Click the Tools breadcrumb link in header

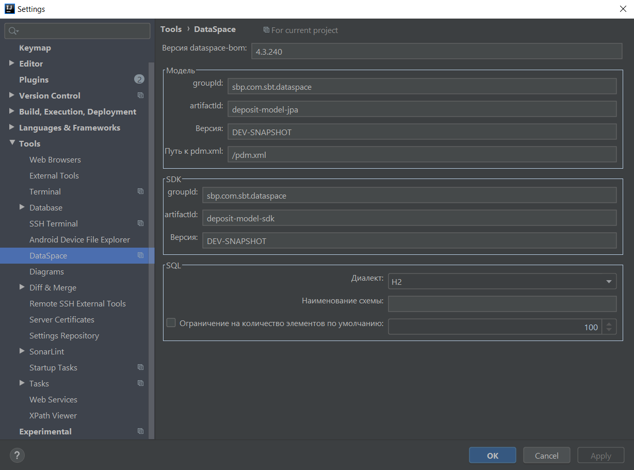coord(171,29)
